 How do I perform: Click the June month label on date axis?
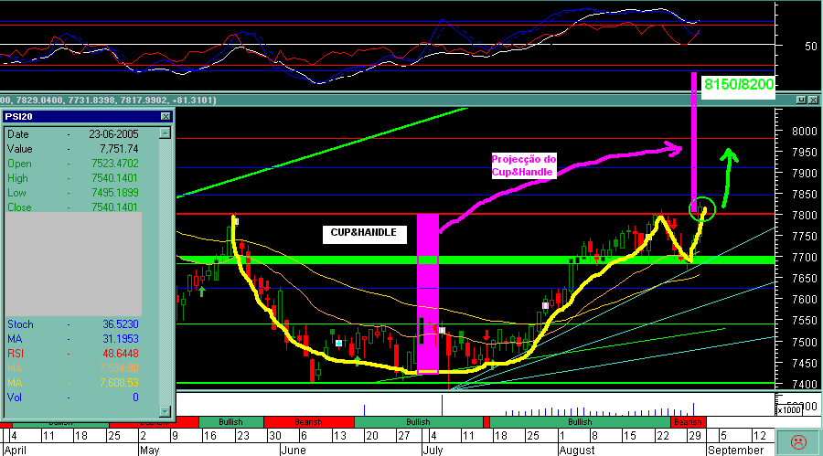pos(293,451)
